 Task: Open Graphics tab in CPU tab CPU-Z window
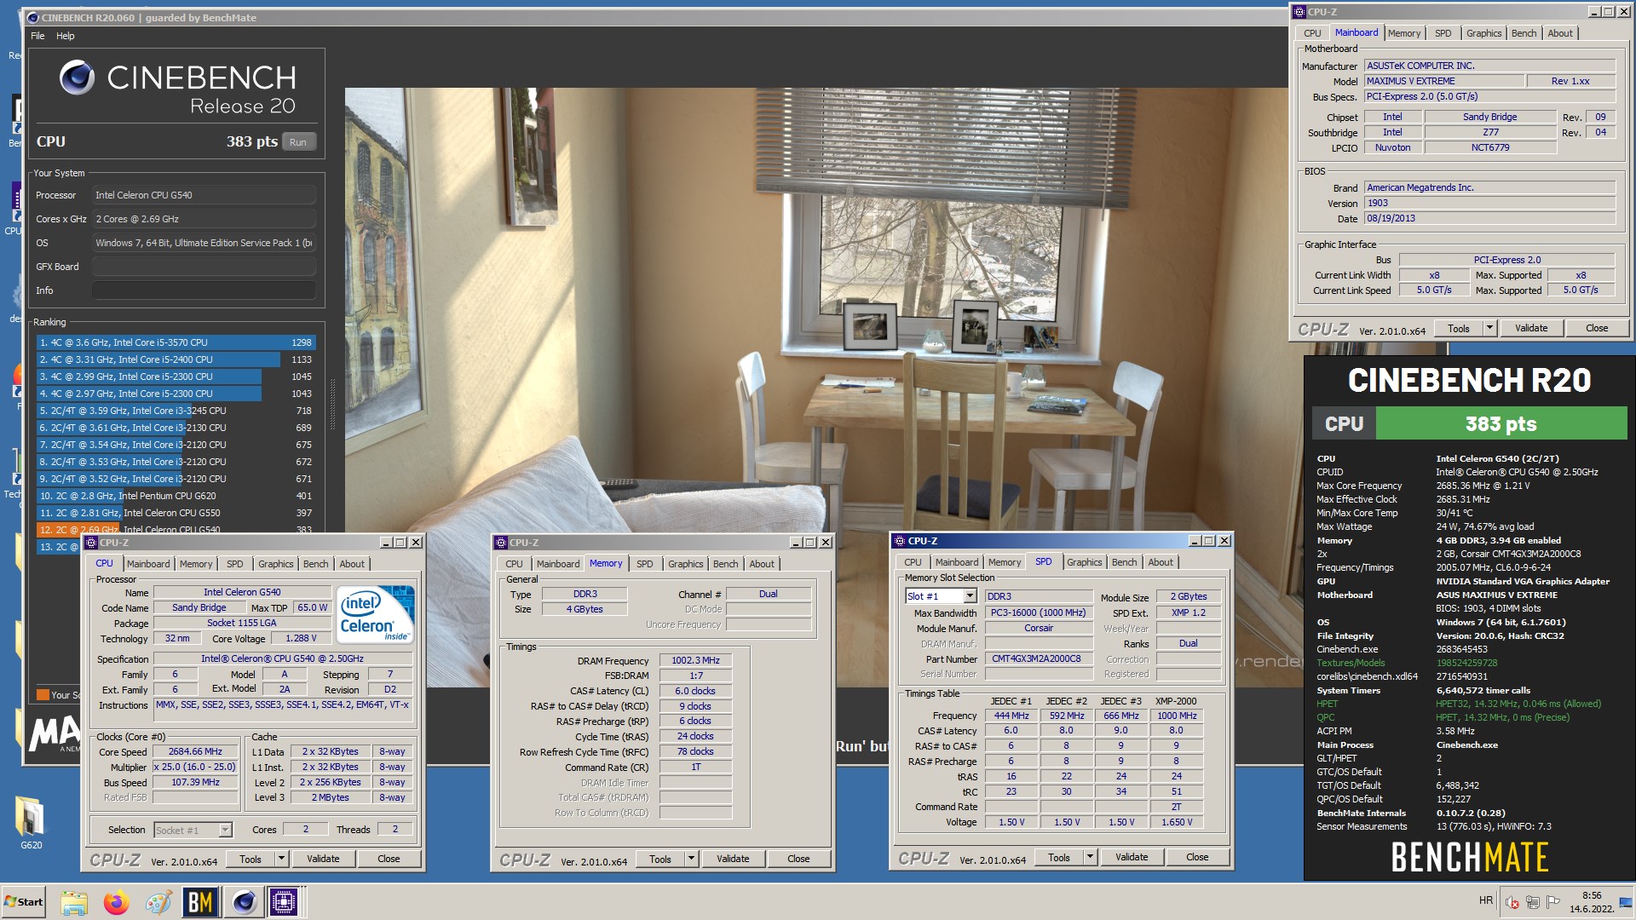(275, 564)
